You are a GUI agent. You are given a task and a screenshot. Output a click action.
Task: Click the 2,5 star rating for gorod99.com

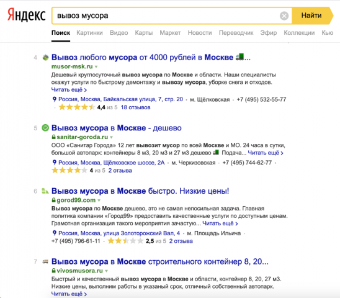125,241
